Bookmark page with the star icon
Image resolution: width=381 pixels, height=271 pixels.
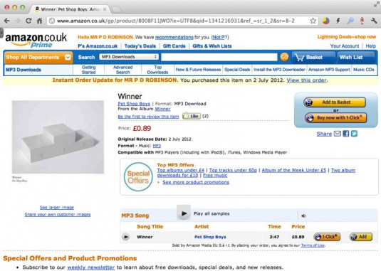[313, 21]
